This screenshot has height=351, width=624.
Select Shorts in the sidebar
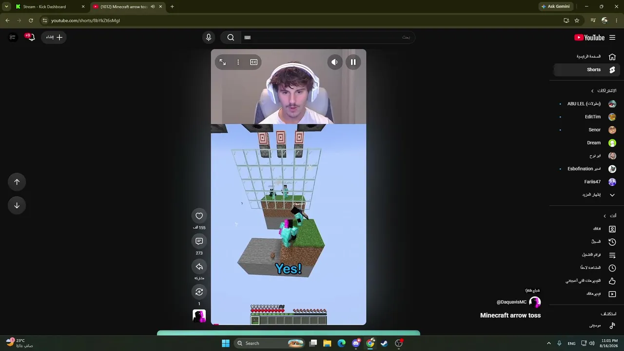pyautogui.click(x=587, y=70)
